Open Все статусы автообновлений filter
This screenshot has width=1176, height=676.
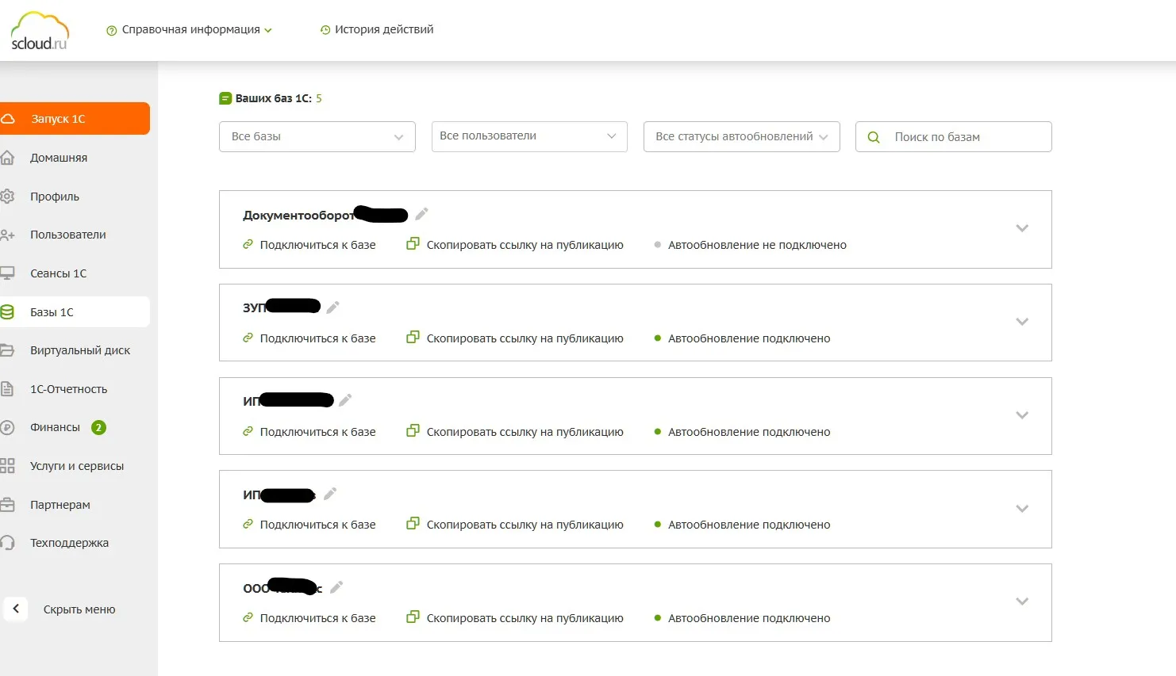pos(741,136)
